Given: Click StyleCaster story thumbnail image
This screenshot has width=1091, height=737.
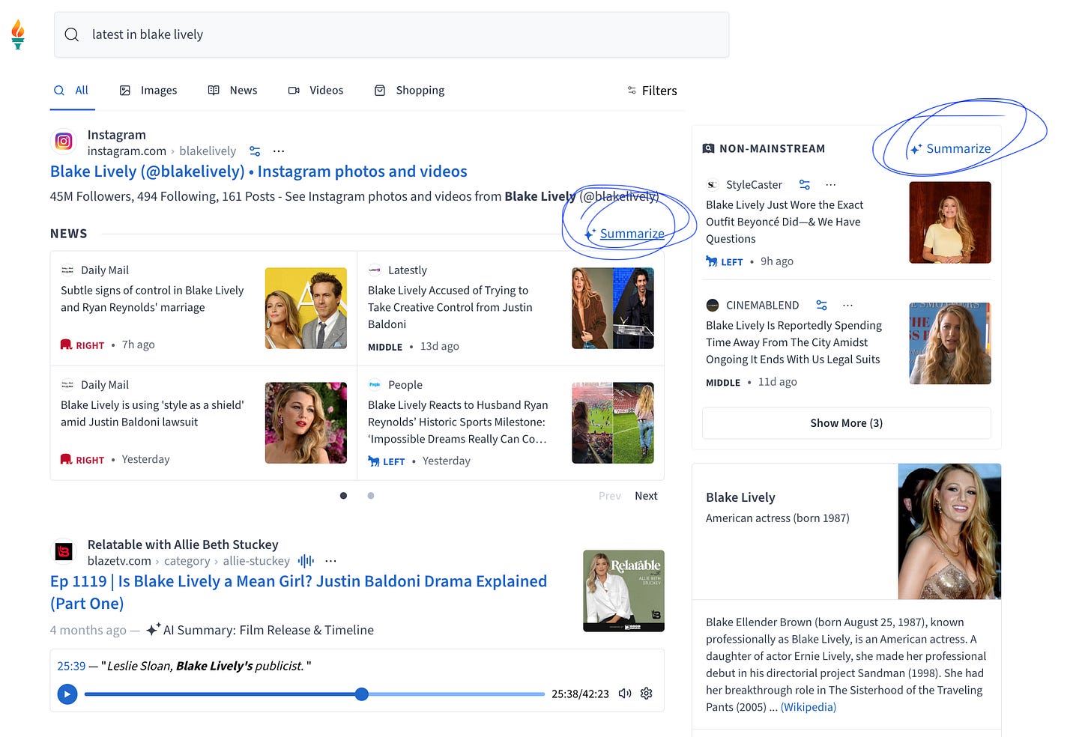Looking at the screenshot, I should [x=950, y=222].
